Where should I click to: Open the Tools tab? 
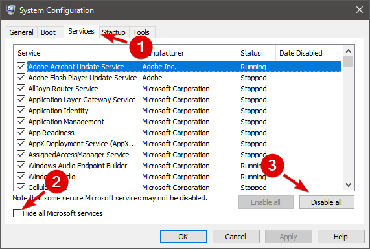[141, 32]
